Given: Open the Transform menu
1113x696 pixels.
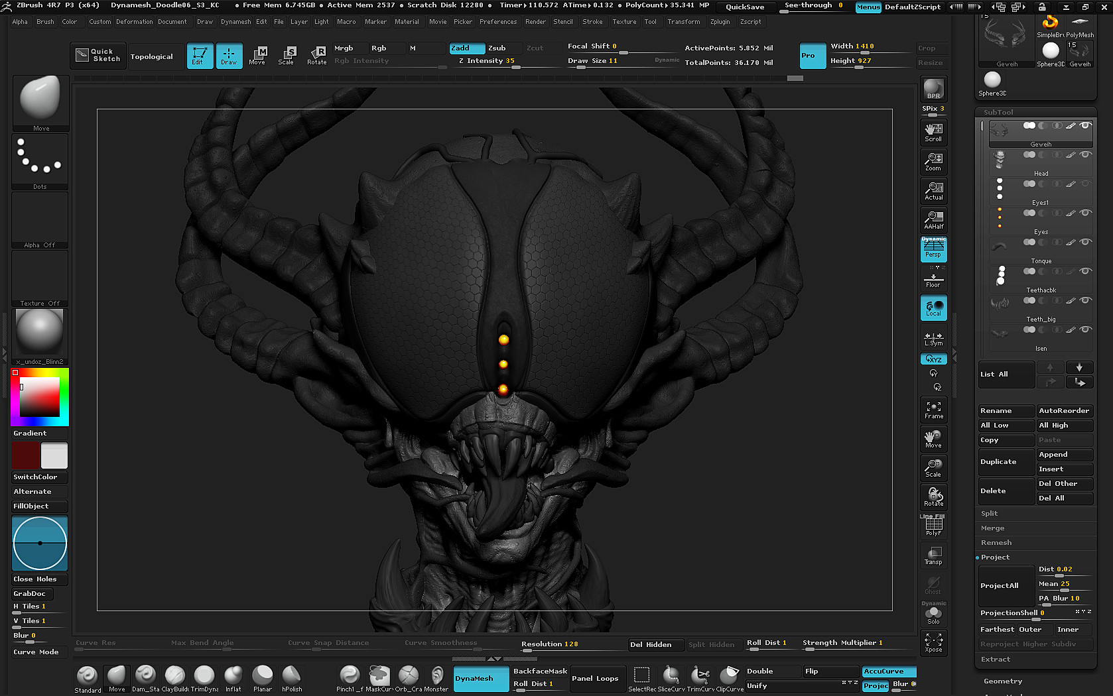Looking at the screenshot, I should coord(683,22).
